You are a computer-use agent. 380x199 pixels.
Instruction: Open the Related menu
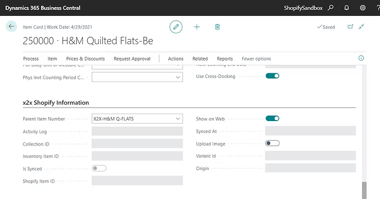tap(200, 58)
